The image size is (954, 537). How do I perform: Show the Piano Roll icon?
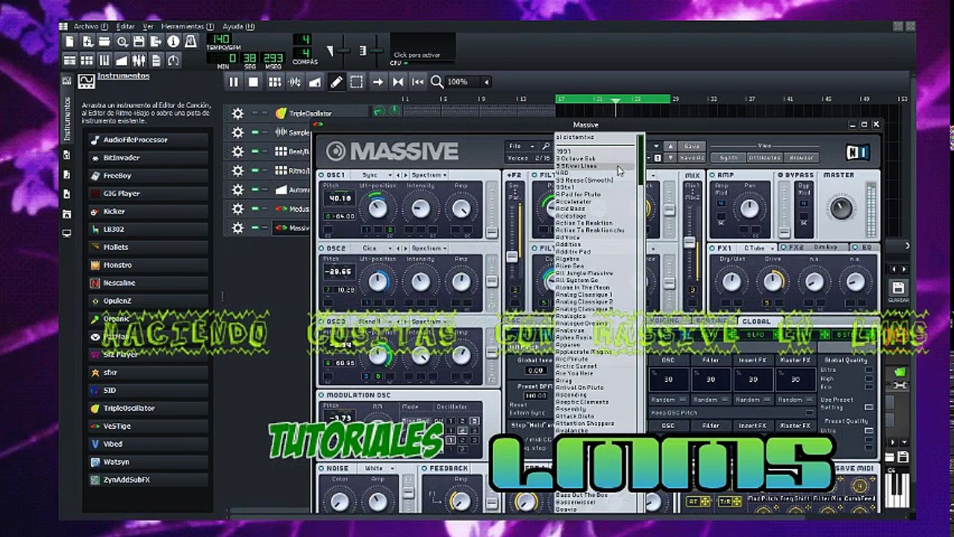tap(105, 60)
